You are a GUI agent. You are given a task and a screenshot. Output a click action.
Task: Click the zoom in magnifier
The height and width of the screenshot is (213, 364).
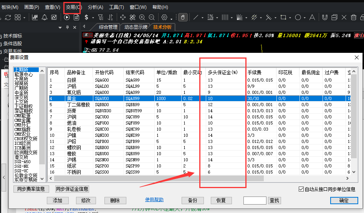pos(142,17)
